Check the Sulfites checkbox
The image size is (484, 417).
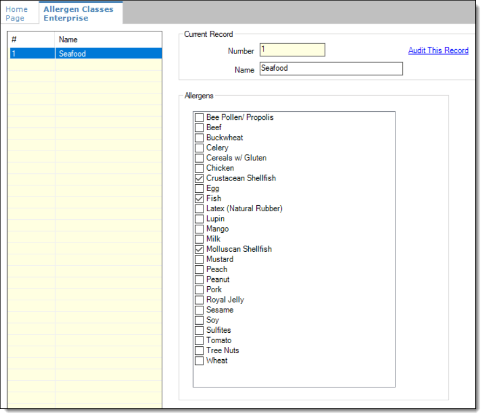199,331
